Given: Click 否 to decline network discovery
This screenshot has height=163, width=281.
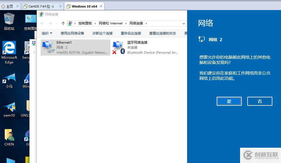Looking at the screenshot, I should click(x=259, y=101).
